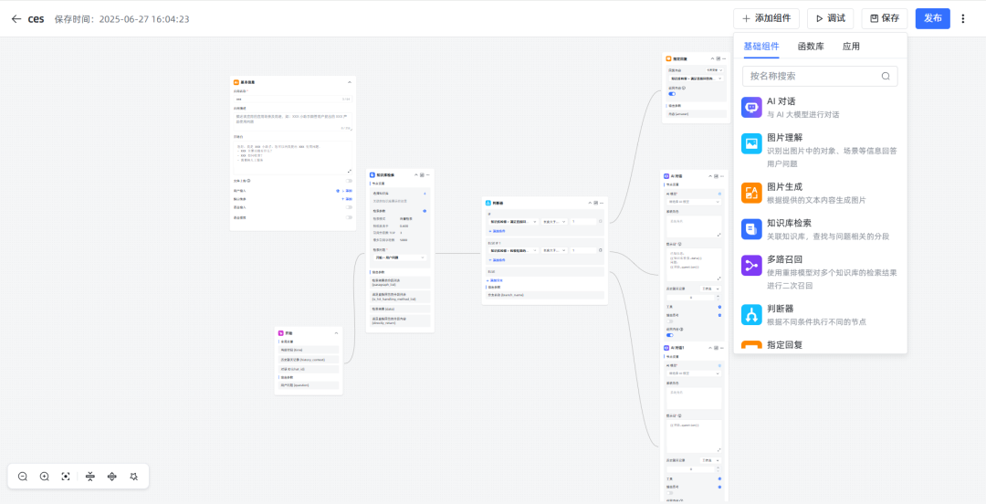Switch to the 应用 tab

tap(851, 47)
